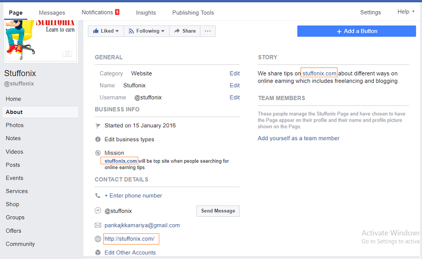This screenshot has width=422, height=259.
Task: Click the Stuffonix profile picture
Action: pos(41,40)
